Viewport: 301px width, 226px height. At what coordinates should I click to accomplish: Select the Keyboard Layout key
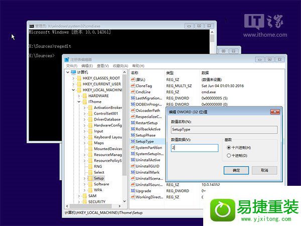click(108, 137)
